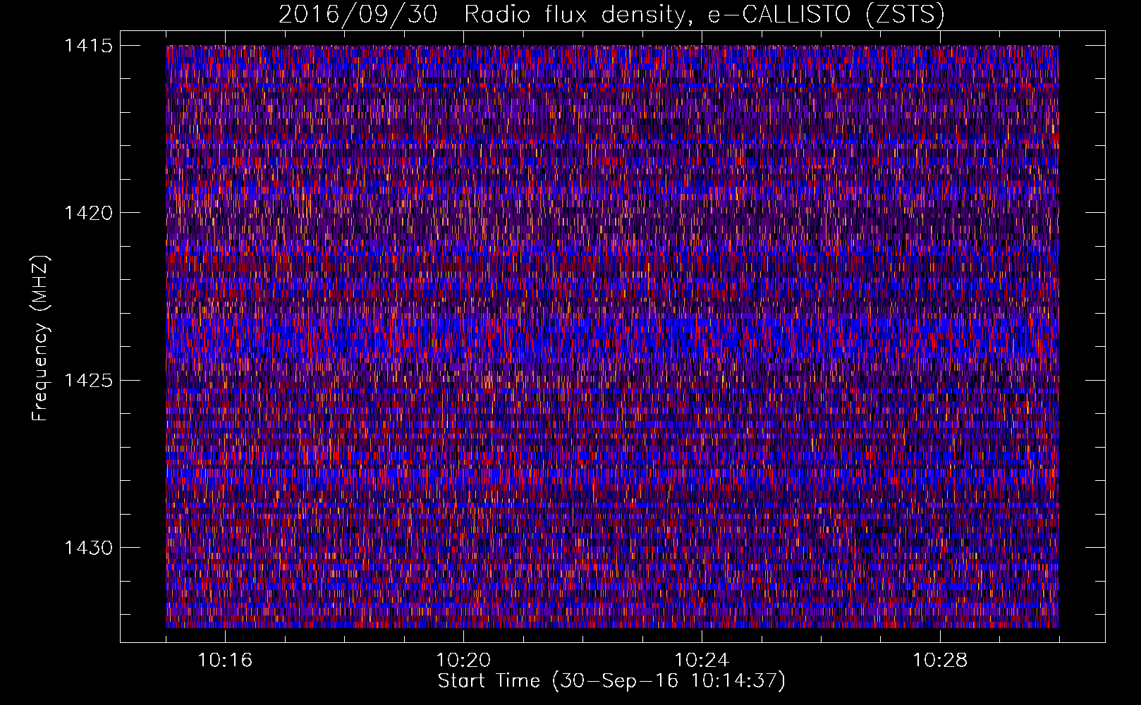Click the 10:28 time axis label

940,661
